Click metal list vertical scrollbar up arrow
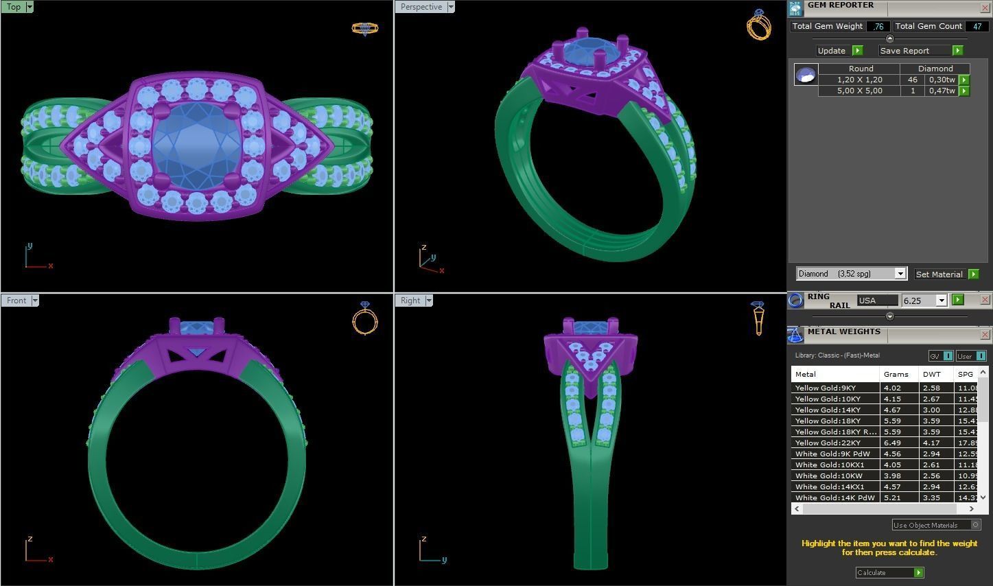 click(x=983, y=372)
